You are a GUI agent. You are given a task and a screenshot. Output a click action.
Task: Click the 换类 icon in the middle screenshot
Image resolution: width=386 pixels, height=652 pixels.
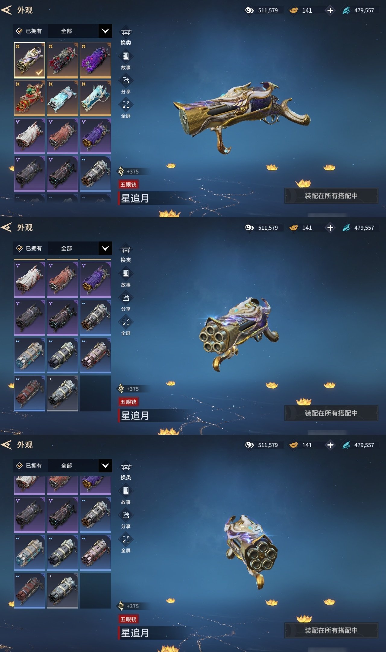coord(126,250)
